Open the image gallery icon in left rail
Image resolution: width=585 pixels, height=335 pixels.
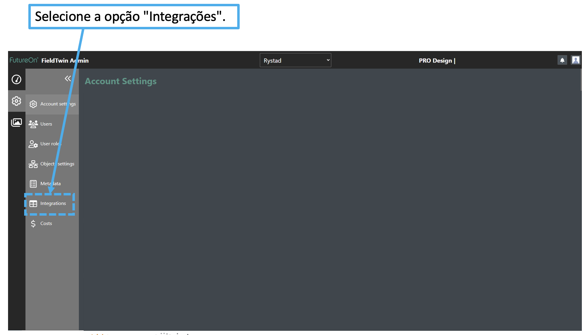coord(16,122)
